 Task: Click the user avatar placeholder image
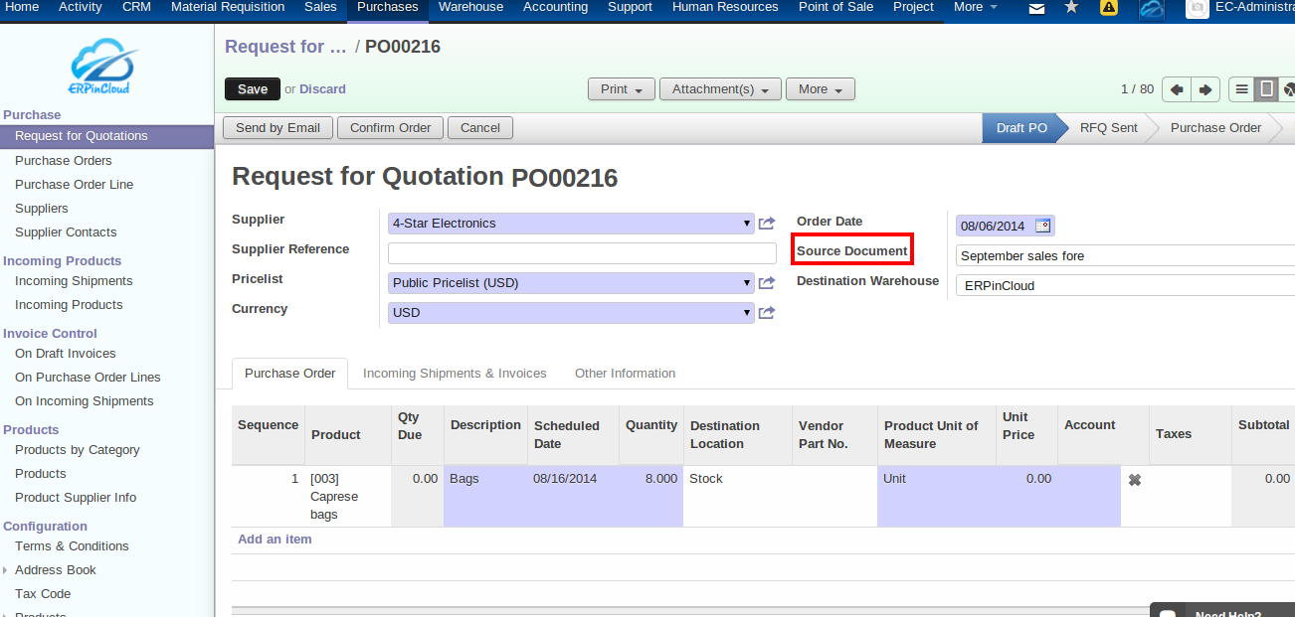tap(1198, 8)
